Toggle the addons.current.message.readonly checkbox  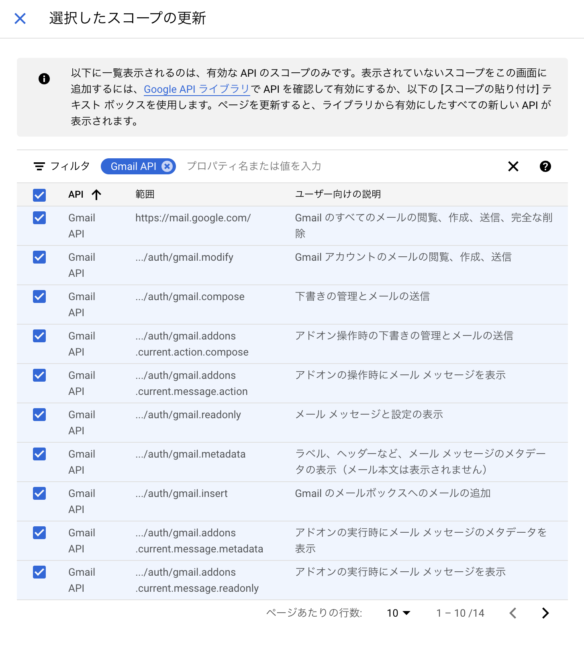pyautogui.click(x=39, y=572)
